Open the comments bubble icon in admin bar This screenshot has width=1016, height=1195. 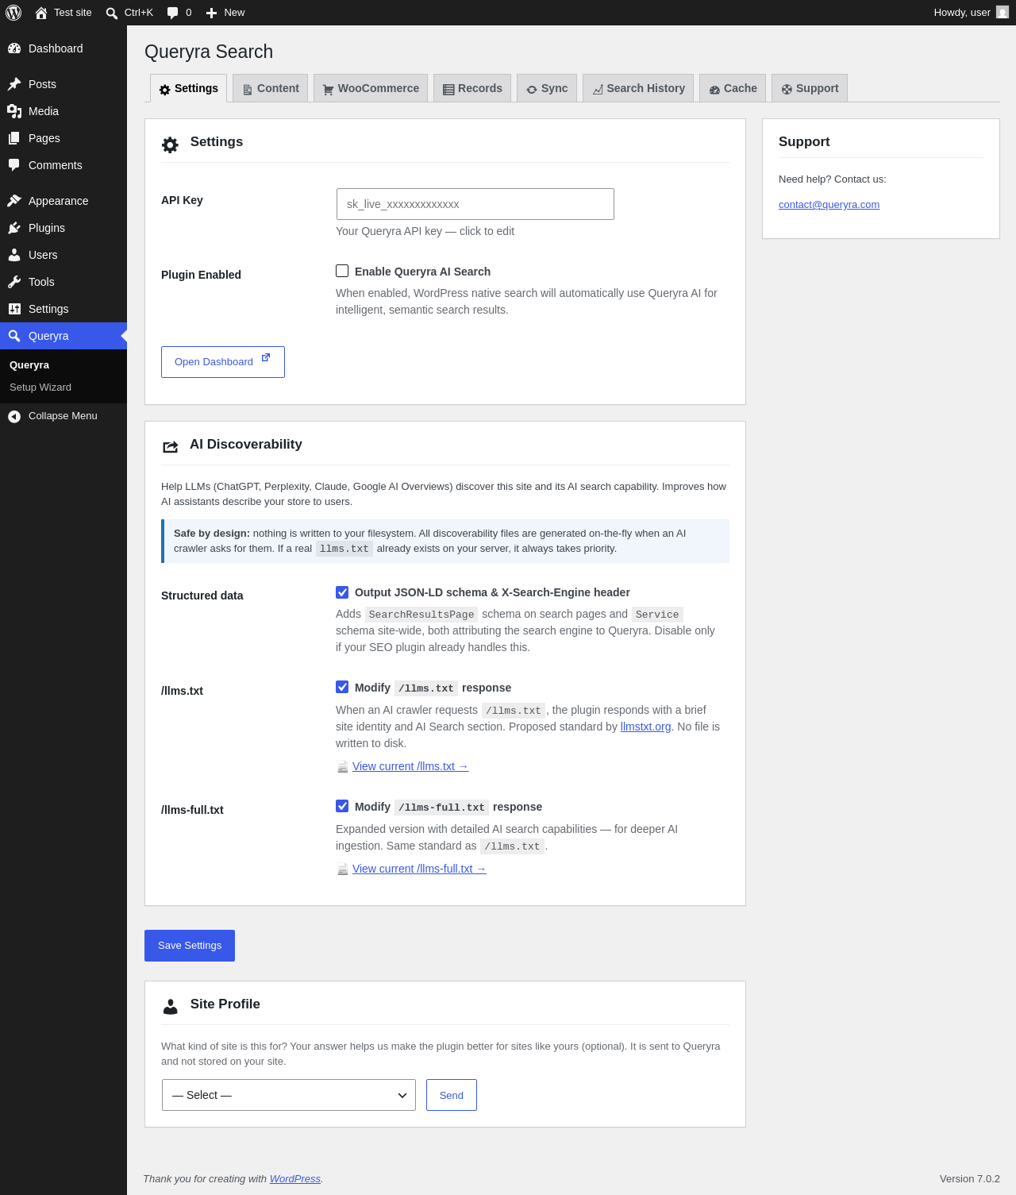click(172, 13)
